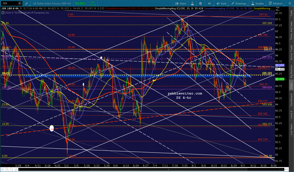Open the list menu icon at toolbar end
The image size is (294, 172).
289,3
